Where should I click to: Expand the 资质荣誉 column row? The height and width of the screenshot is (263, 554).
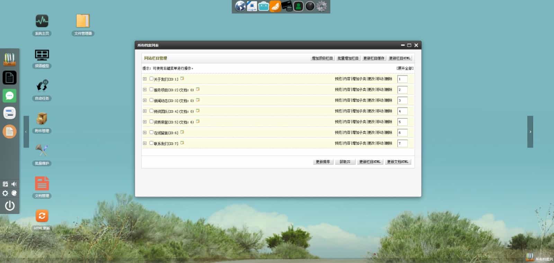tap(145, 122)
